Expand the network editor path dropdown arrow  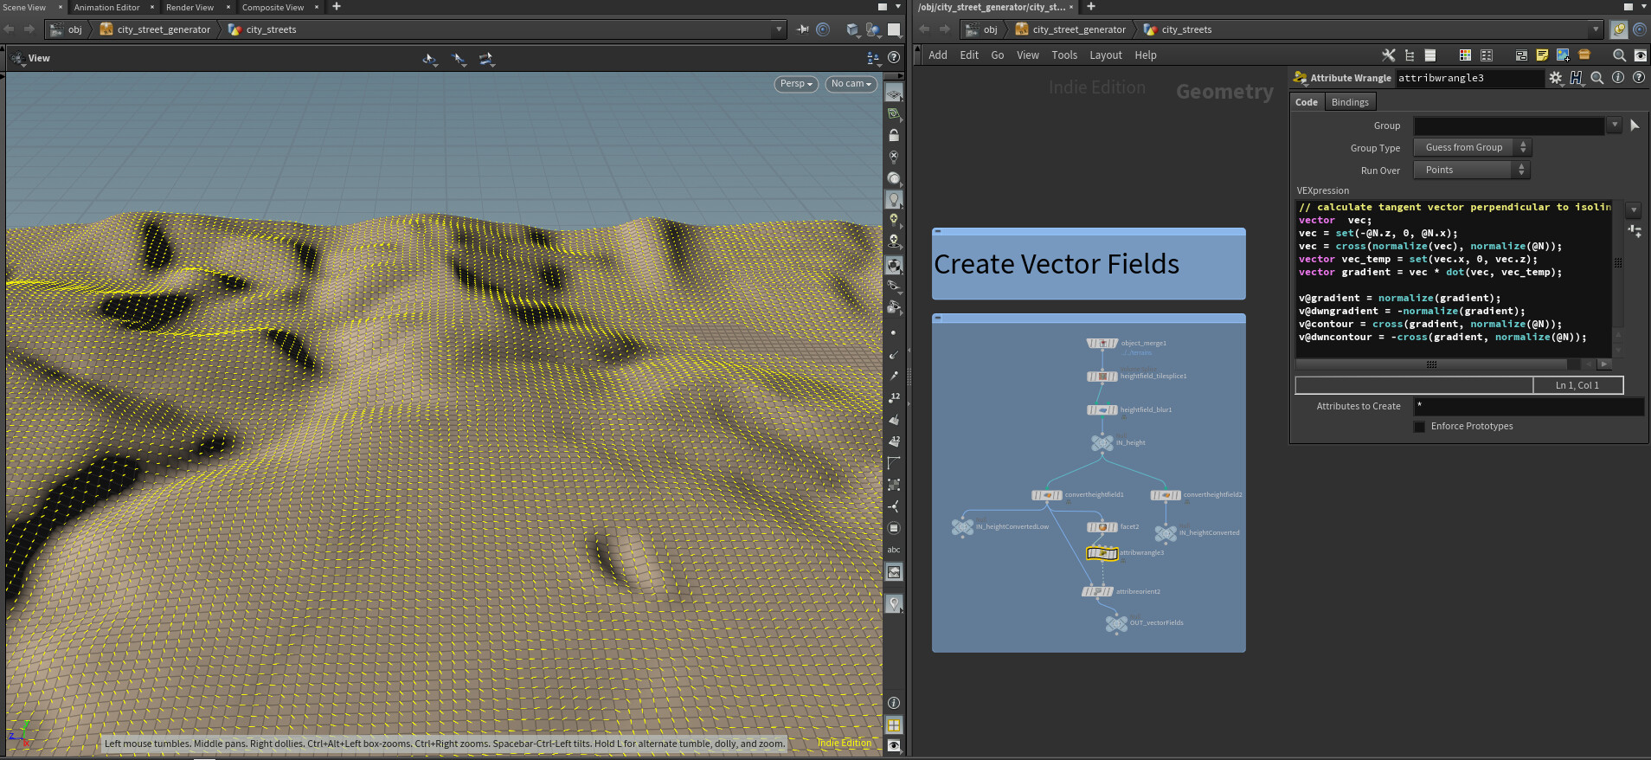(x=1596, y=29)
